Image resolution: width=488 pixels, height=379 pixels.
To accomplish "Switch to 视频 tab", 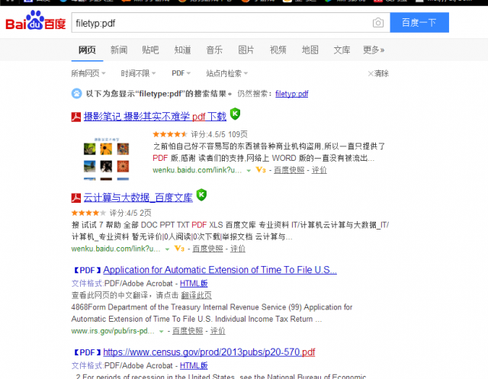I will pos(278,50).
